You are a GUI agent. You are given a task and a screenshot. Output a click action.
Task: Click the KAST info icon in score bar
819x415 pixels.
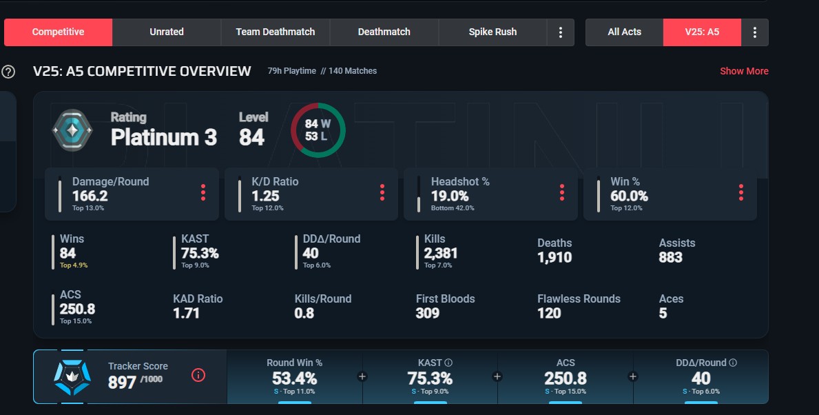point(448,363)
